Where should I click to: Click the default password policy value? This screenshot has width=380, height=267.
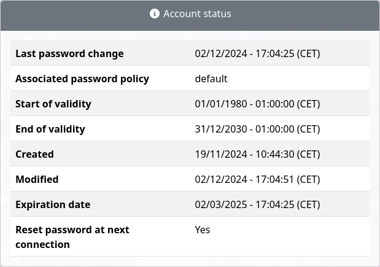(211, 79)
